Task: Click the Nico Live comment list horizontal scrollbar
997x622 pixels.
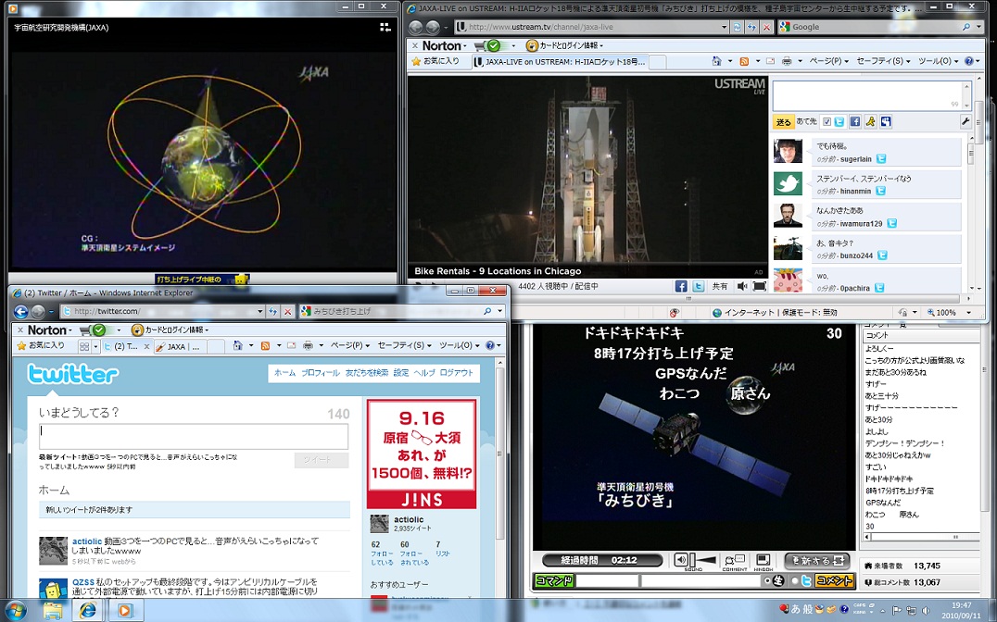Action: click(x=921, y=537)
